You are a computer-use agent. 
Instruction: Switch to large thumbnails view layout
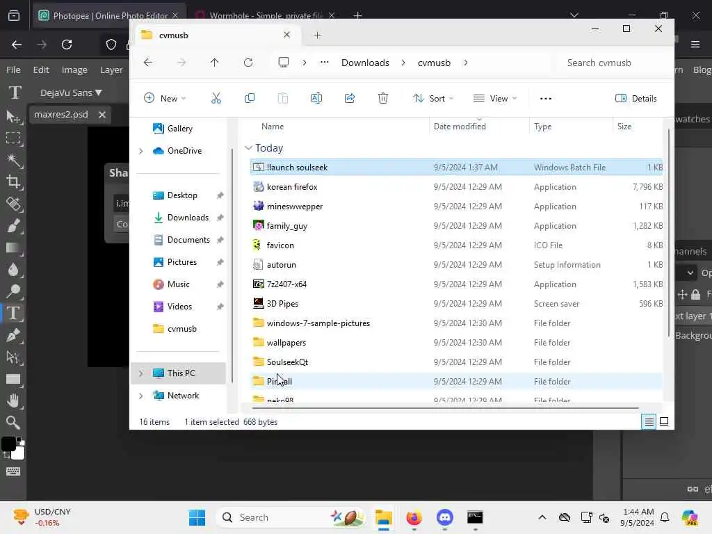click(664, 422)
